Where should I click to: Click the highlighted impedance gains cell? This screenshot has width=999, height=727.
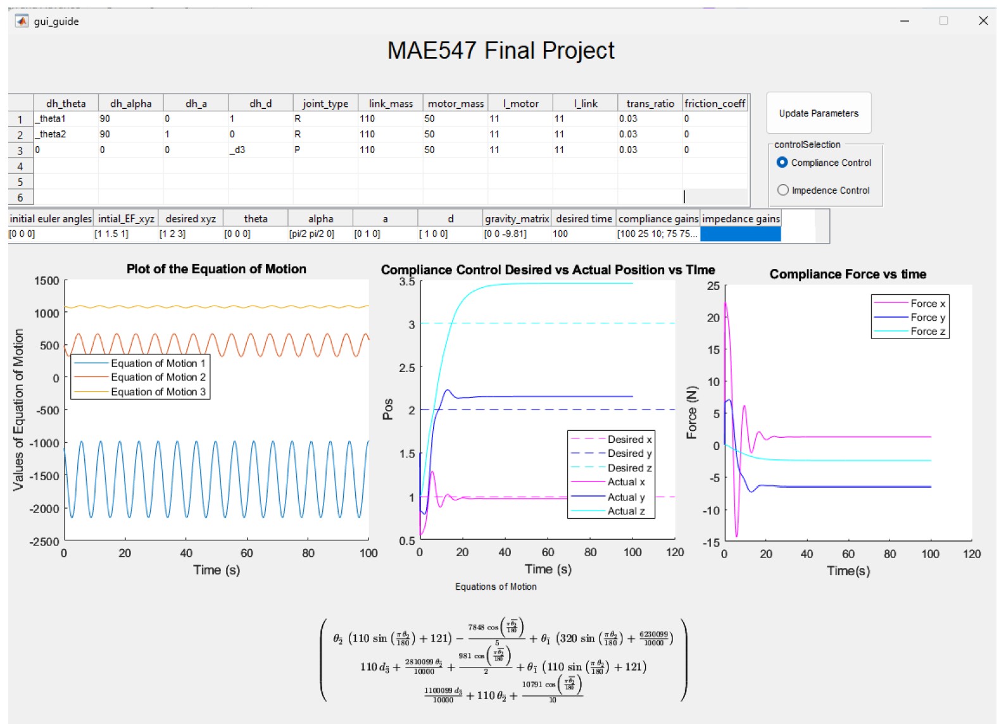point(740,234)
